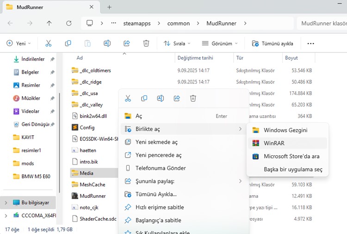Click the toolbar Rename icon
This screenshot has width=347, height=234.
pyautogui.click(x=107, y=43)
